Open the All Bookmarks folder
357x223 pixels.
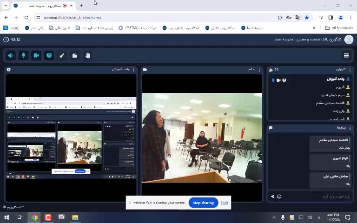339,28
